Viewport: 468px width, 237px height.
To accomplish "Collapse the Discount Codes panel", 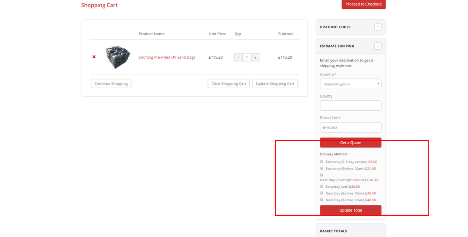I will pyautogui.click(x=378, y=27).
